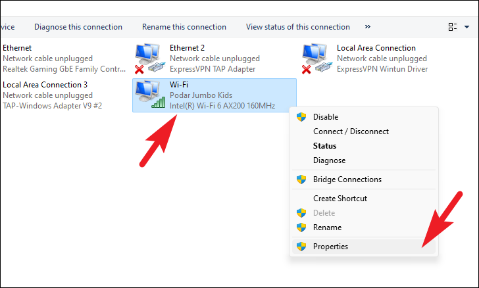Choose Rename in the context menu
Viewport: 479px width, 288px height.
[363, 228]
